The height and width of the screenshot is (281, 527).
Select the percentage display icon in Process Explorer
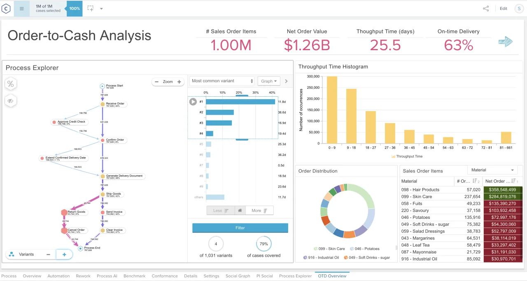pos(11,84)
